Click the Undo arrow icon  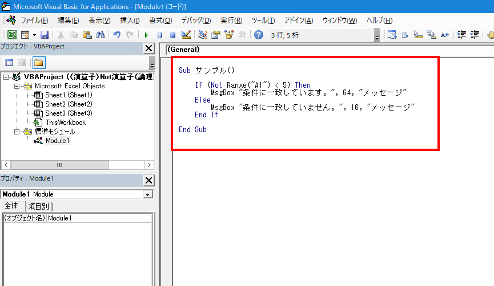click(117, 35)
